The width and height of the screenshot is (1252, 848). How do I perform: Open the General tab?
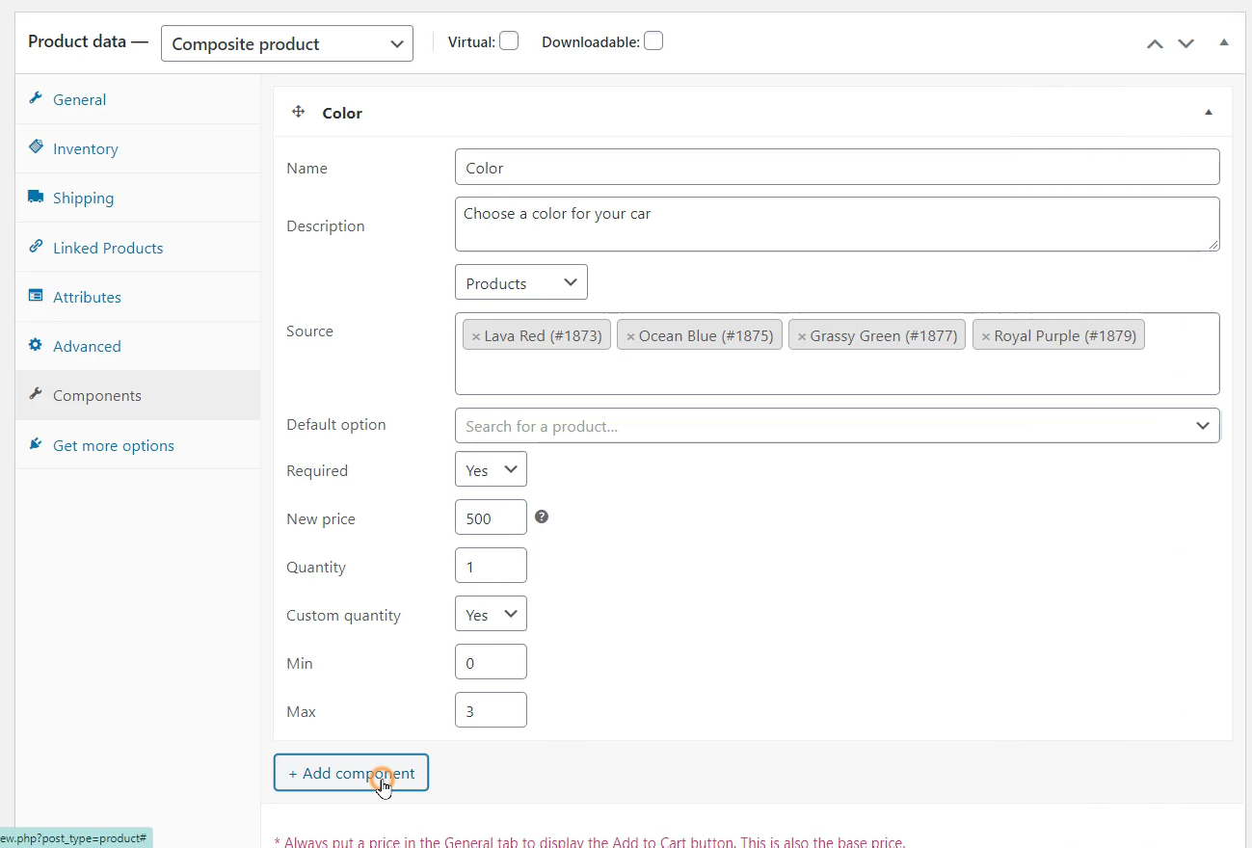tap(138, 99)
